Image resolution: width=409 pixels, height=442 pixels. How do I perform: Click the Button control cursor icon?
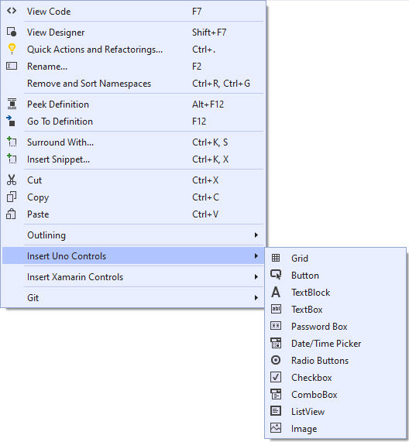(x=276, y=275)
